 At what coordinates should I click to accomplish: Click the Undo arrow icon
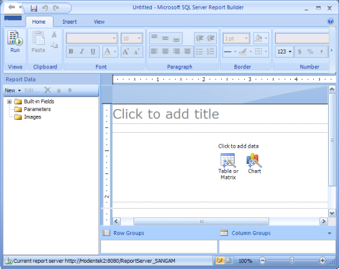(x=45, y=8)
